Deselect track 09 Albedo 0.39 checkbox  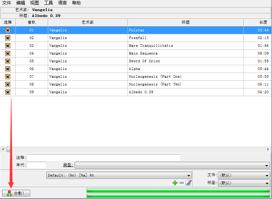coord(7,92)
